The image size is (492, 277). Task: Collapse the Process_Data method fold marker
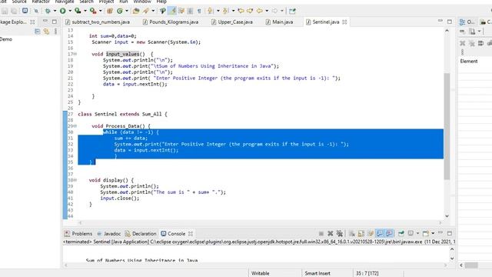tap(75, 126)
